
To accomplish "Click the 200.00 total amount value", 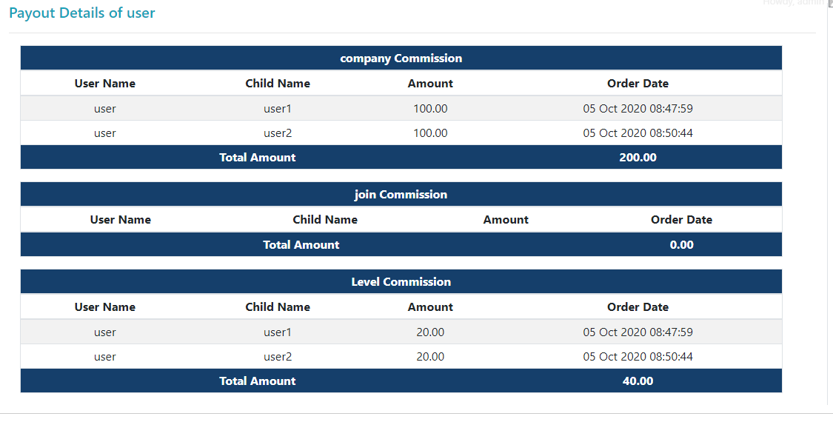I will pos(638,158).
